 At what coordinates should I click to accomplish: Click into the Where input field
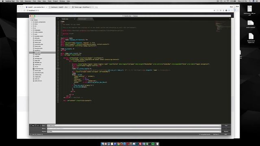point(134,129)
